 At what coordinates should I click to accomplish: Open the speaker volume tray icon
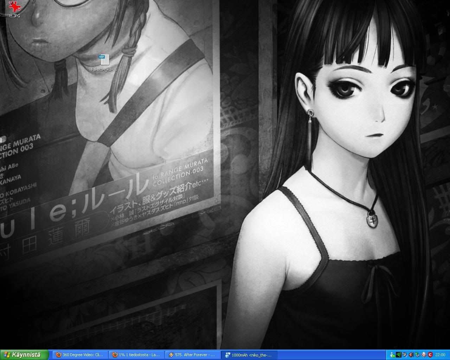tap(411, 355)
